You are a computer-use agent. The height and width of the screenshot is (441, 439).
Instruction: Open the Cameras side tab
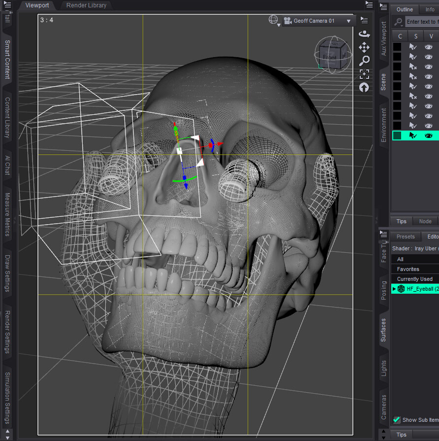tap(384, 407)
